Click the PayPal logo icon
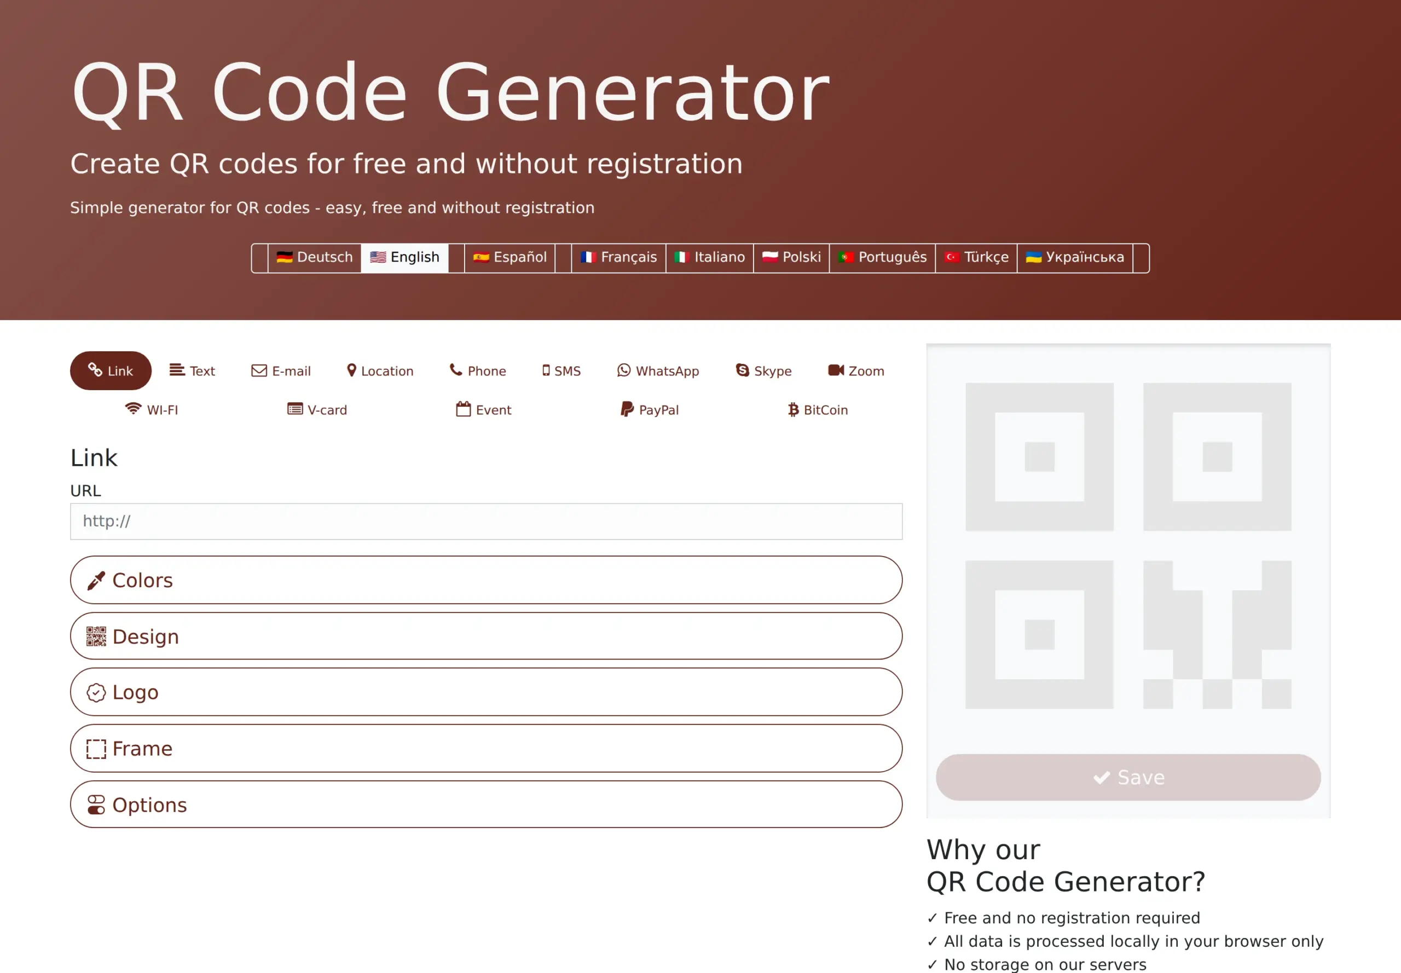This screenshot has width=1401, height=973. click(x=627, y=409)
